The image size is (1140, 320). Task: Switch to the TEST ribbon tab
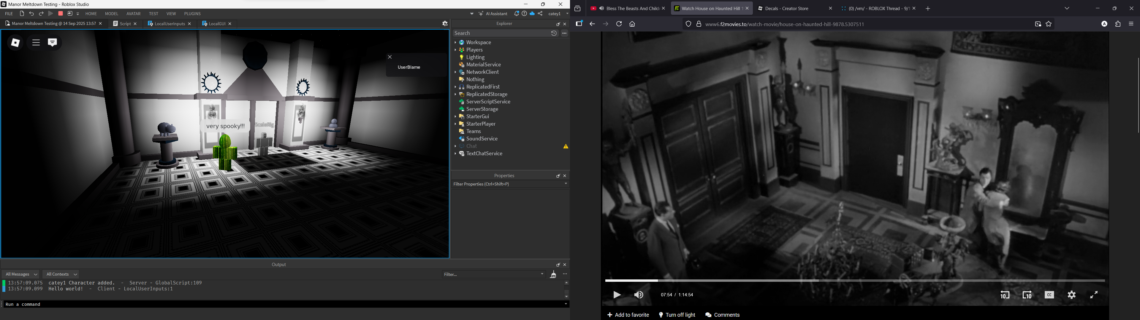pyautogui.click(x=153, y=14)
